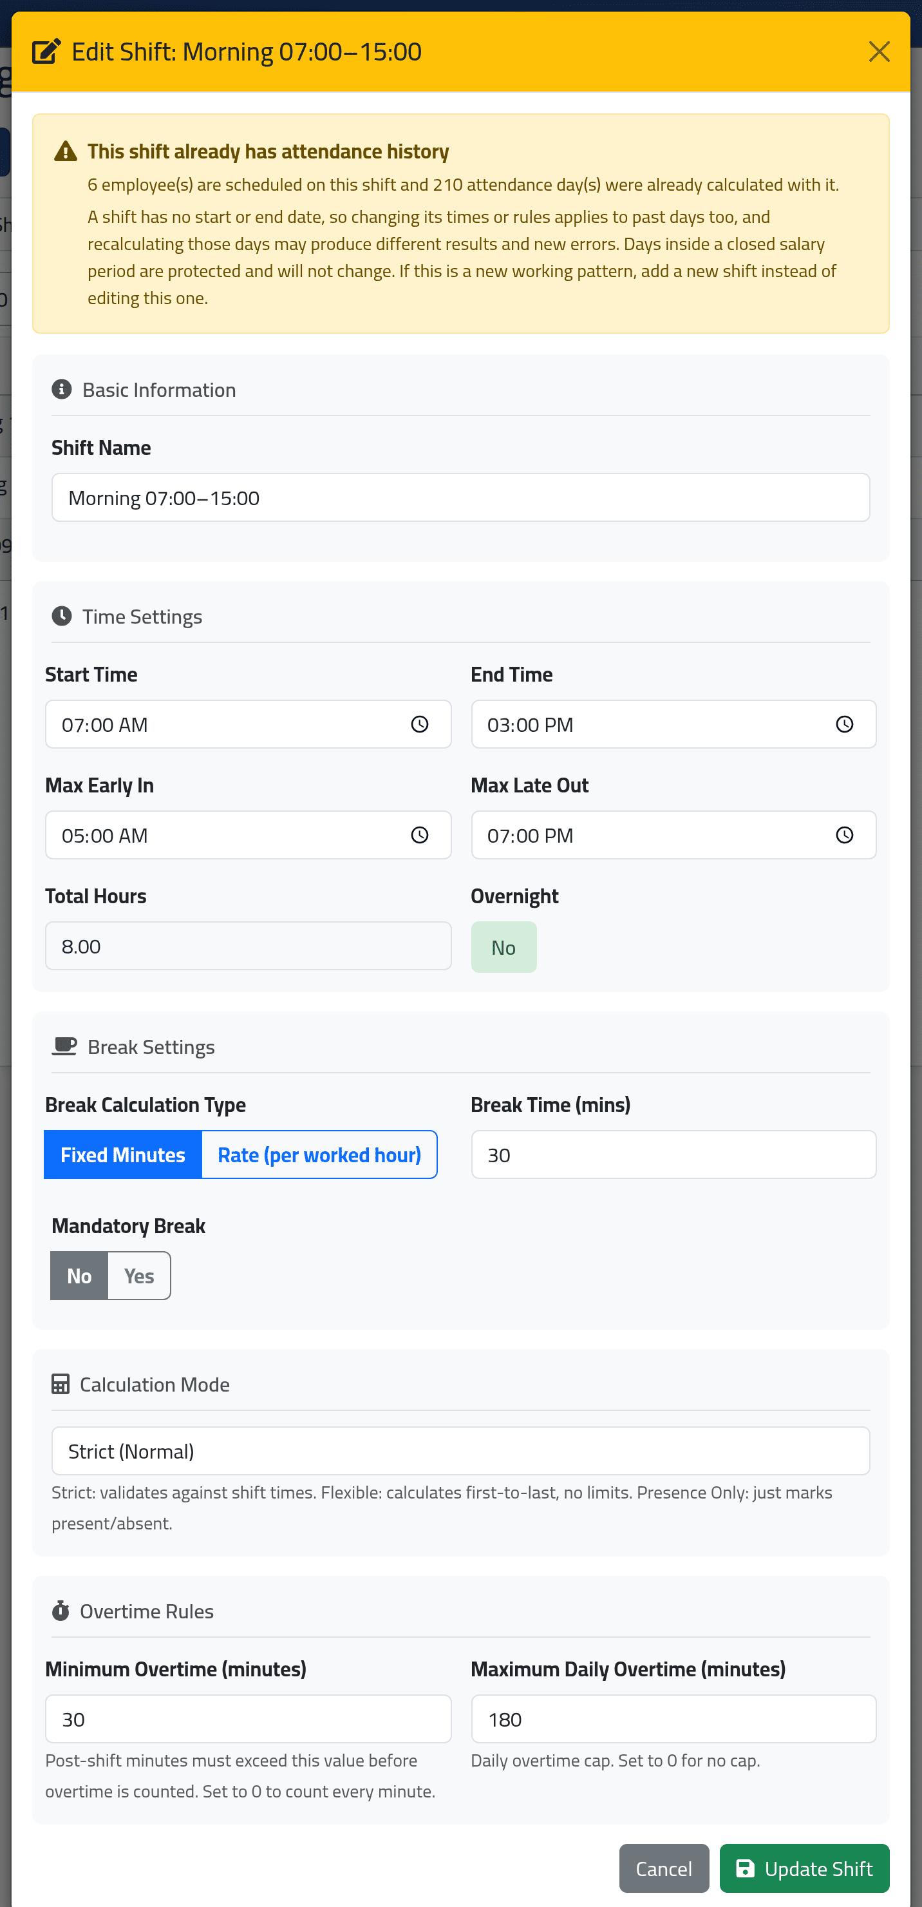Click the Break Settings coffee cup icon
The width and height of the screenshot is (922, 1907).
(64, 1047)
